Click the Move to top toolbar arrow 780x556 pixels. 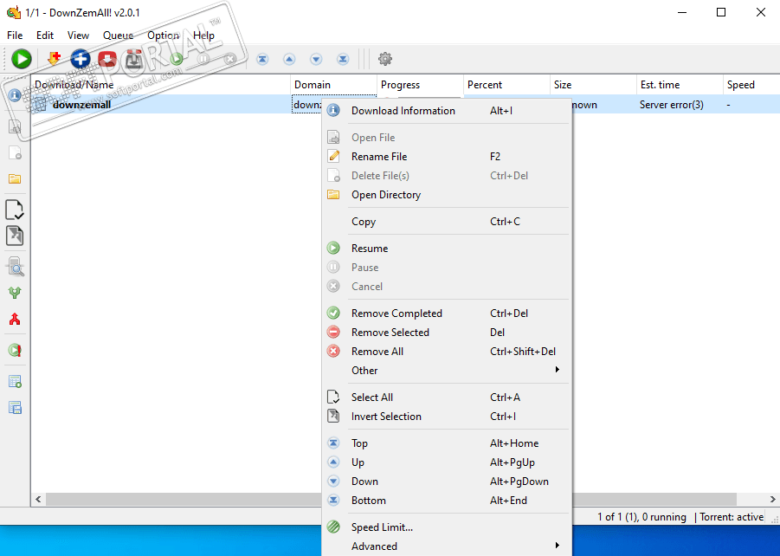point(262,59)
